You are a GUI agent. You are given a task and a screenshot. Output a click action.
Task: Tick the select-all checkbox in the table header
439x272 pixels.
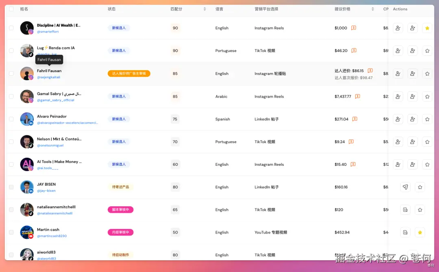pyautogui.click(x=11, y=9)
